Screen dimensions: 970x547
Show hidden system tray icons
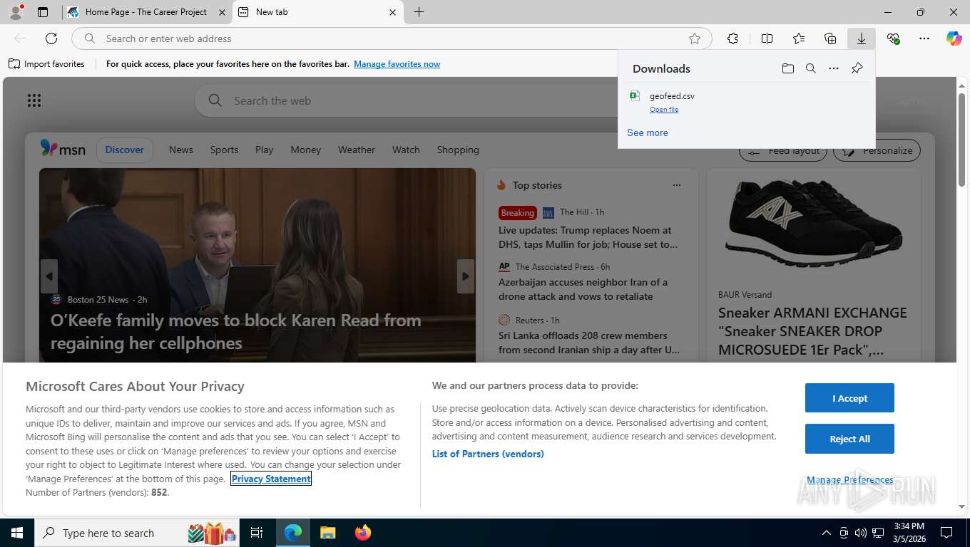click(x=826, y=533)
